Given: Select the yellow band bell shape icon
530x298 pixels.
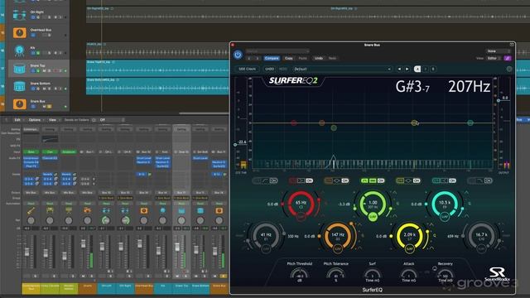Looking at the screenshot, I should 408,180.
